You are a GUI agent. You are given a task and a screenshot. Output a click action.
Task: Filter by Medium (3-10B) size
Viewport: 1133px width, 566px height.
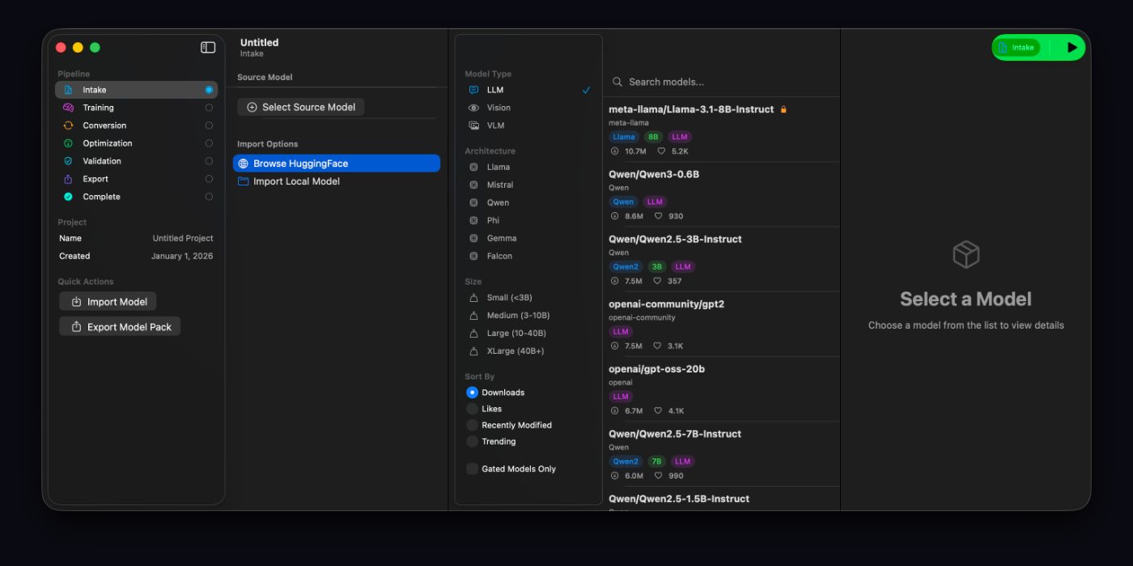click(x=529, y=316)
